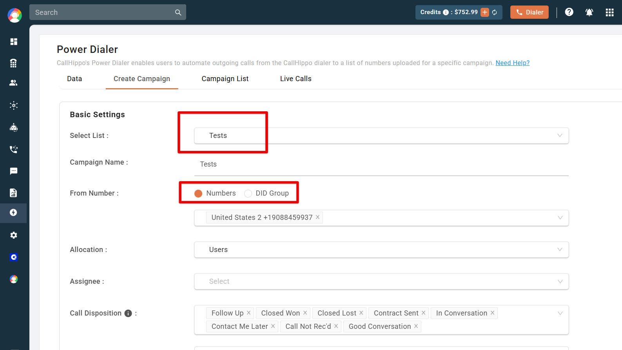Focus the Search input field
The width and height of the screenshot is (622, 350).
tap(108, 12)
